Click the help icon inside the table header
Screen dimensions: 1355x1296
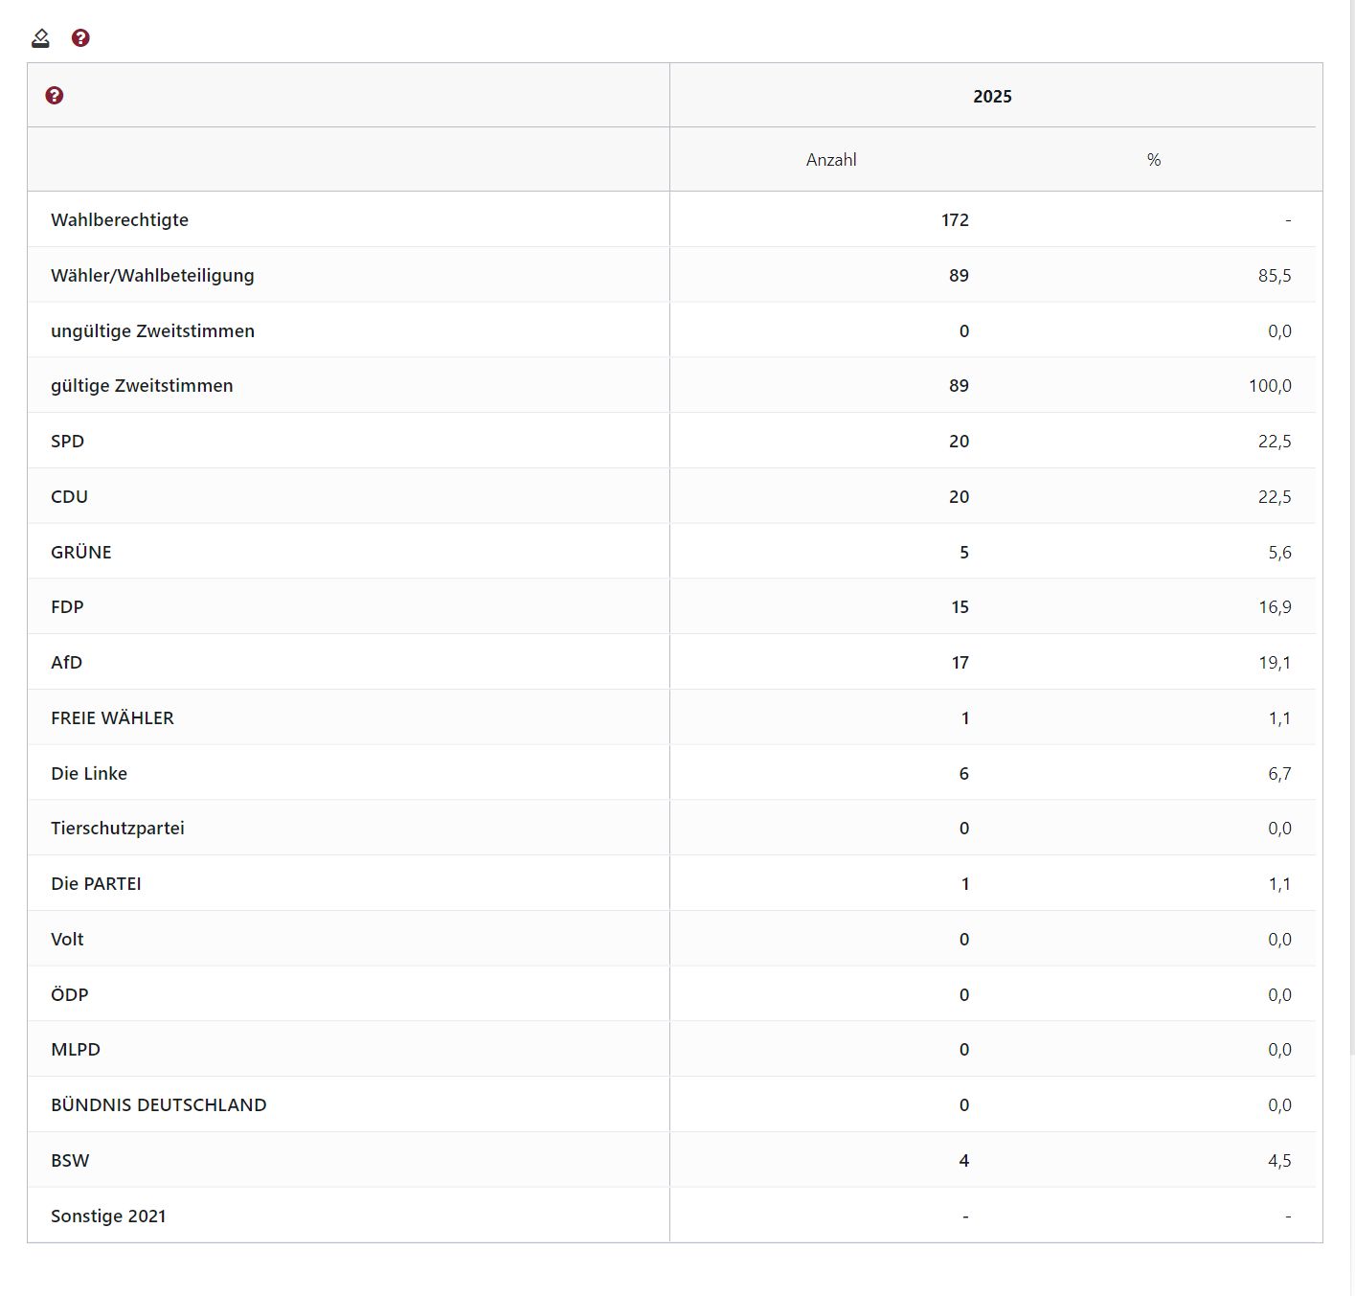55,94
